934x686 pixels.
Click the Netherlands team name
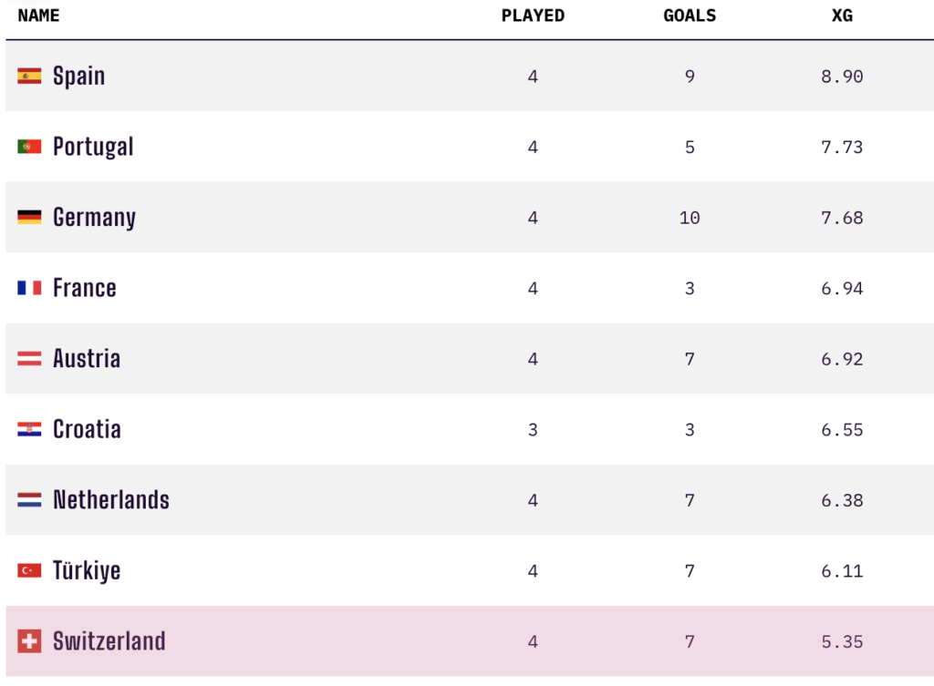point(111,500)
